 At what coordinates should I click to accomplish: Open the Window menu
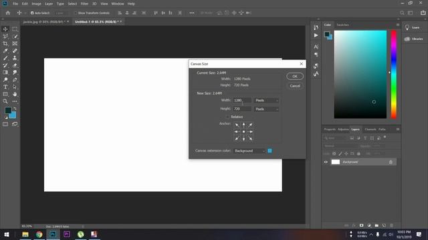pos(118,4)
